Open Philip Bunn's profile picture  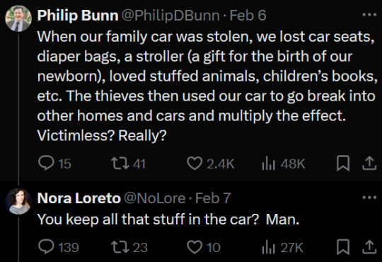[x=18, y=18]
